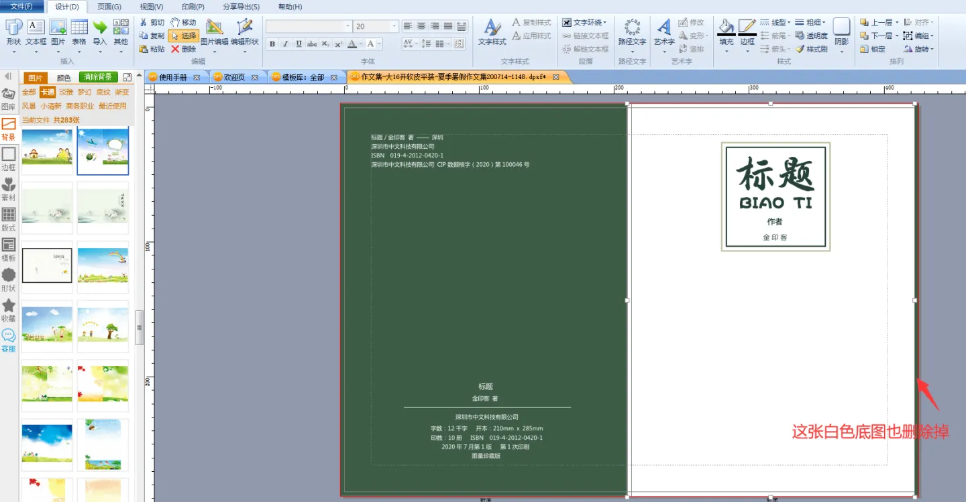966x502 pixels.
Task: Switch to the 视图(V) ribbon tab
Action: coord(152,7)
